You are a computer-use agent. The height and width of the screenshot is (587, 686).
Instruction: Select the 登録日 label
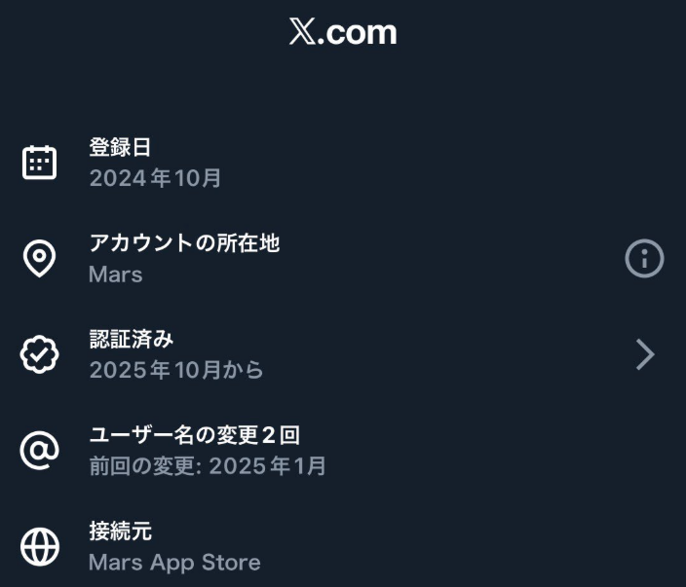click(x=120, y=147)
